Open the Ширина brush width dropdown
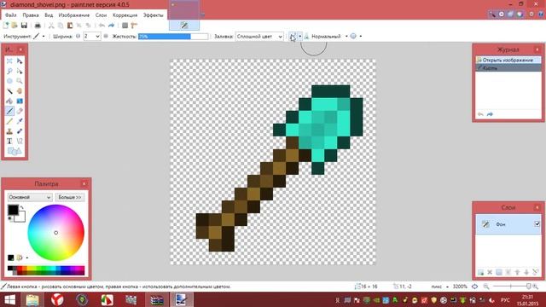546x307 pixels. pos(97,36)
